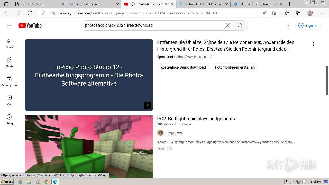329x185 pixels.
Task: Click the 5:08 PM taskbar clock
Action: point(316,182)
